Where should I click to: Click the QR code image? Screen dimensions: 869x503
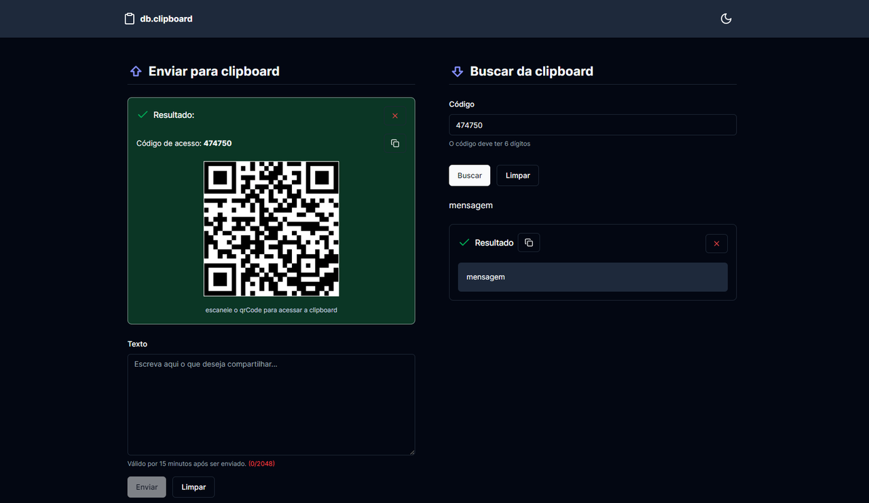tap(272, 229)
